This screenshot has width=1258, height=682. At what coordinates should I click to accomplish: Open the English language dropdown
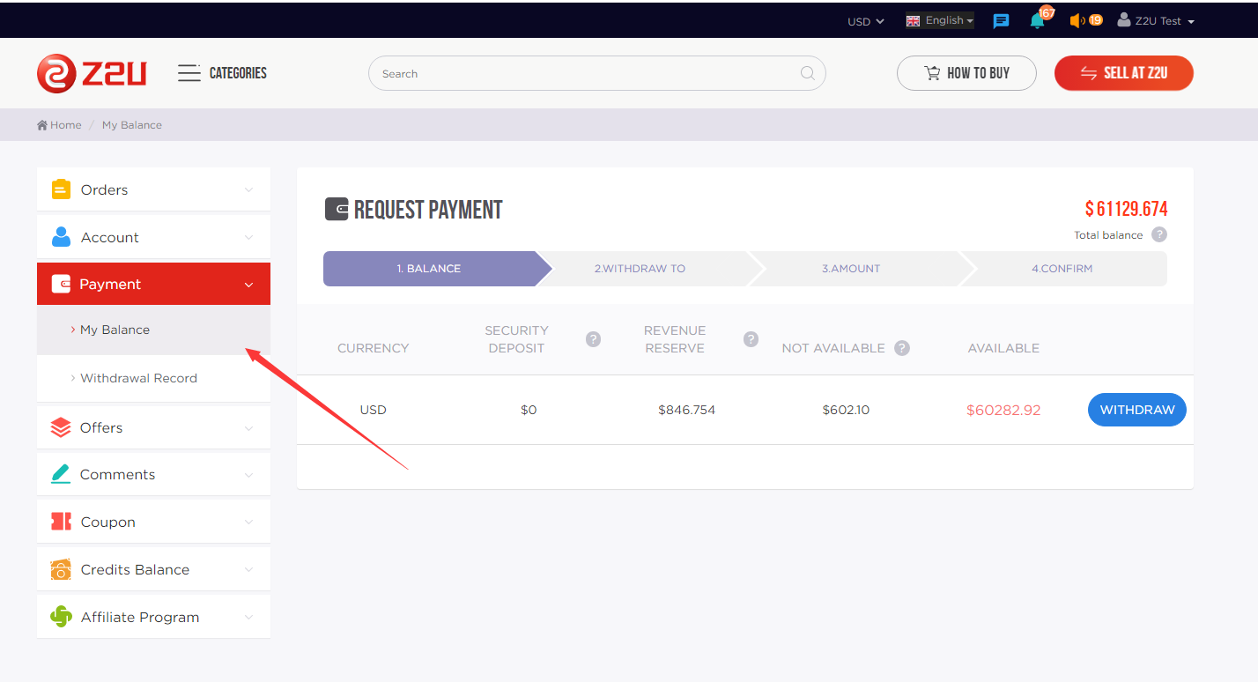click(939, 20)
